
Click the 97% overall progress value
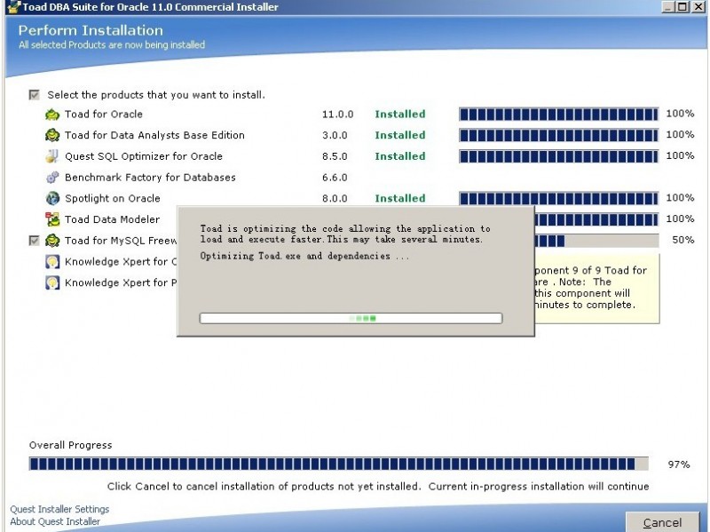679,465
